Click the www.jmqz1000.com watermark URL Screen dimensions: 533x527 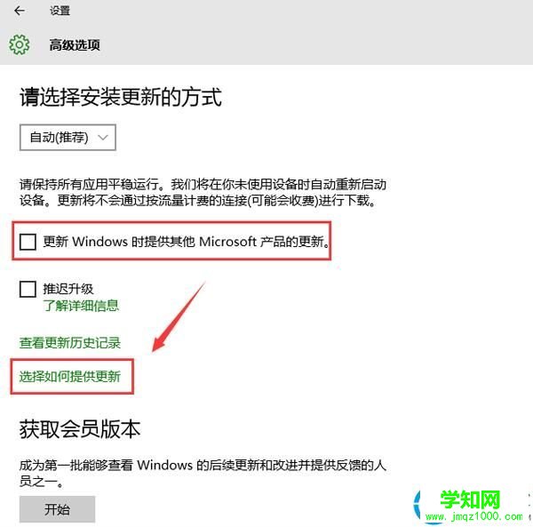473,516
